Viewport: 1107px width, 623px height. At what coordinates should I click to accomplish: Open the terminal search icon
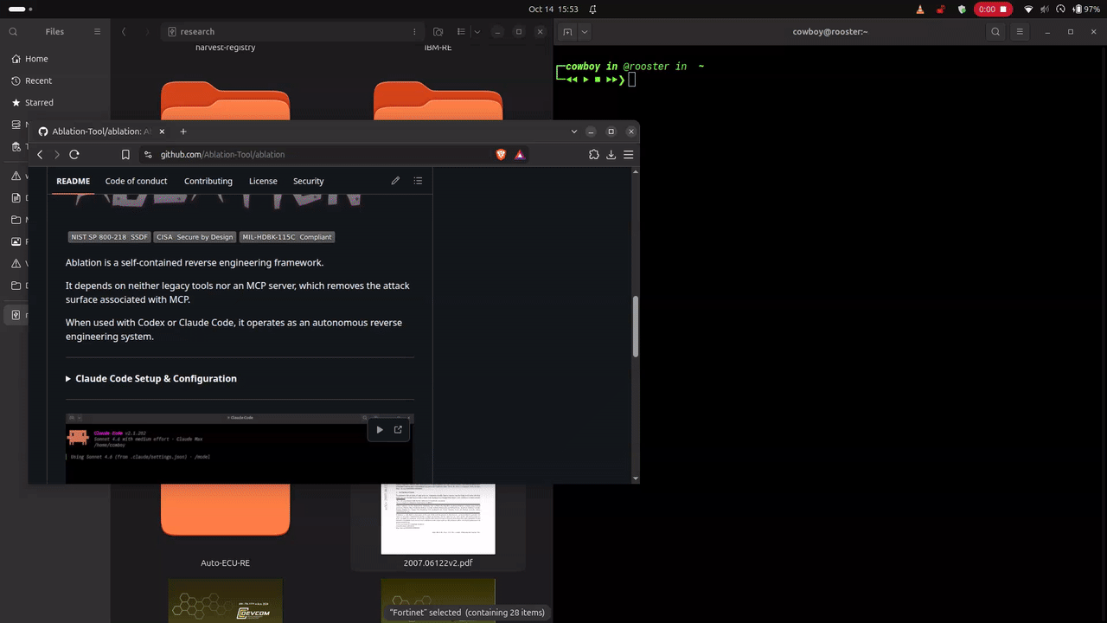995,32
